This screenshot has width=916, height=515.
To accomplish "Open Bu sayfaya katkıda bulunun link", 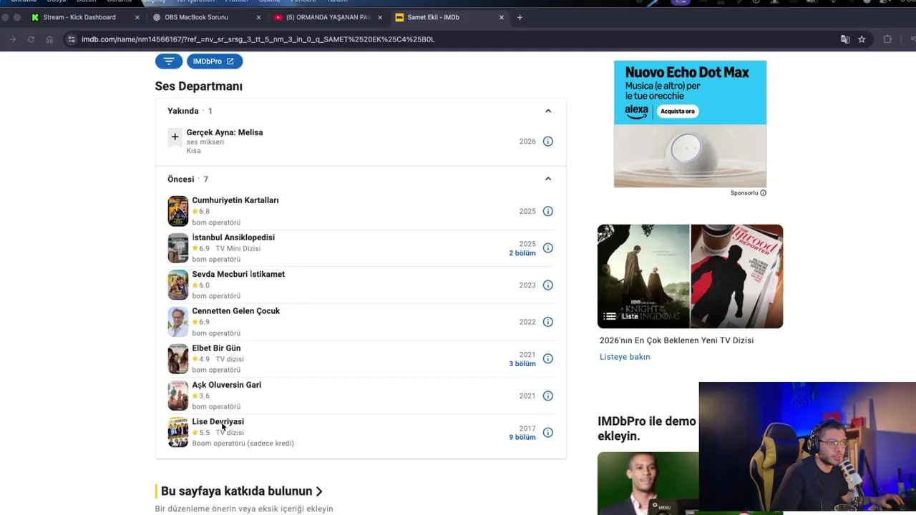I will coord(242,491).
